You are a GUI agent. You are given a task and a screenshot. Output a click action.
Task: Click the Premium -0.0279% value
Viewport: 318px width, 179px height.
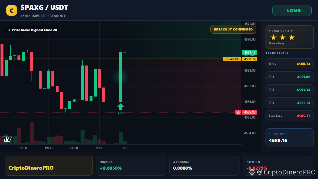point(257,168)
